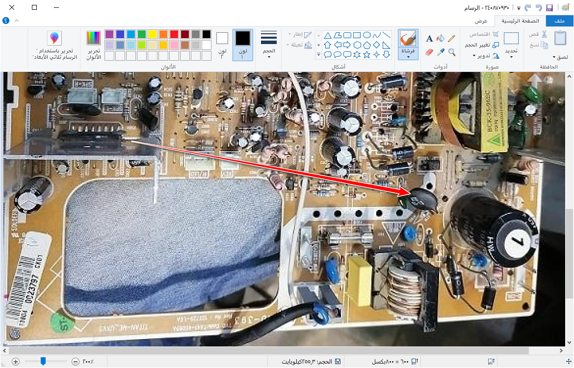Open the shape Fill (تعبئة) dropdown
574x368 pixels.
coord(299,45)
